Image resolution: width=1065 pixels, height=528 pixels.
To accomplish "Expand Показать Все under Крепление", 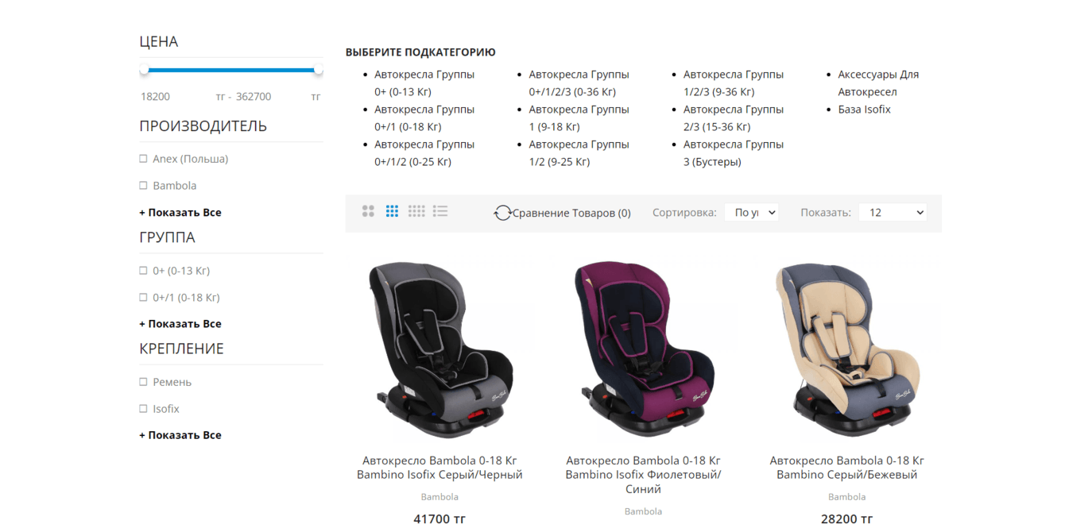I will point(180,435).
